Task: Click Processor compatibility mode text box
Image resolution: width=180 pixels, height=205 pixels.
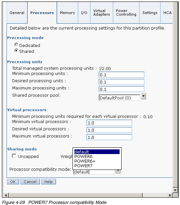Action: 94,172
